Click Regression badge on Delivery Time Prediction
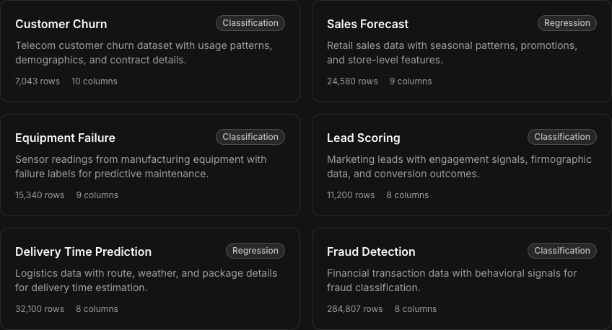Image resolution: width=612 pixels, height=330 pixels. (x=255, y=251)
